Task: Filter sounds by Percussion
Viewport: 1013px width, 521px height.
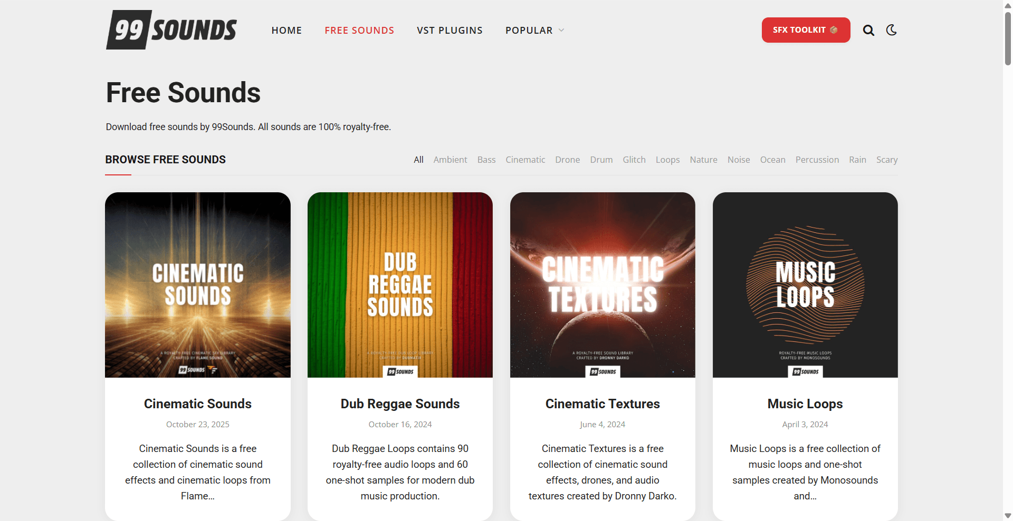Action: pyautogui.click(x=817, y=160)
